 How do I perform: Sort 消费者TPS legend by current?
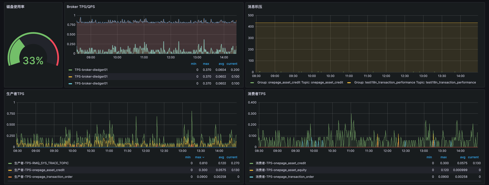click(473, 157)
